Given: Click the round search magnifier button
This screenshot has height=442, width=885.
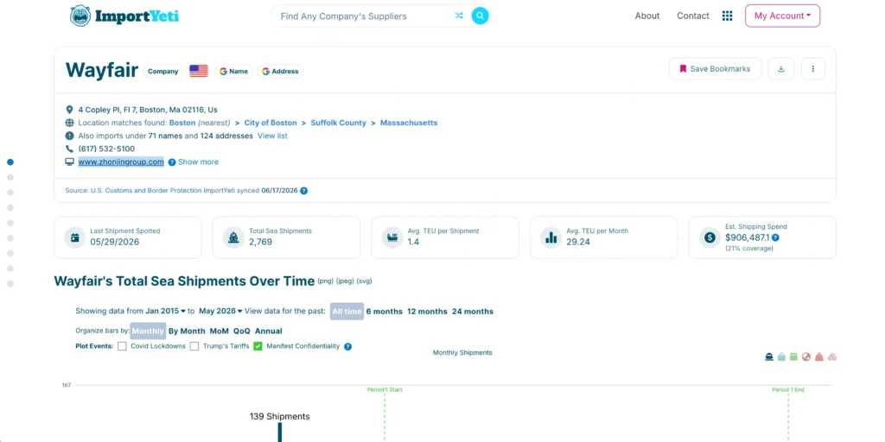Looking at the screenshot, I should [480, 16].
